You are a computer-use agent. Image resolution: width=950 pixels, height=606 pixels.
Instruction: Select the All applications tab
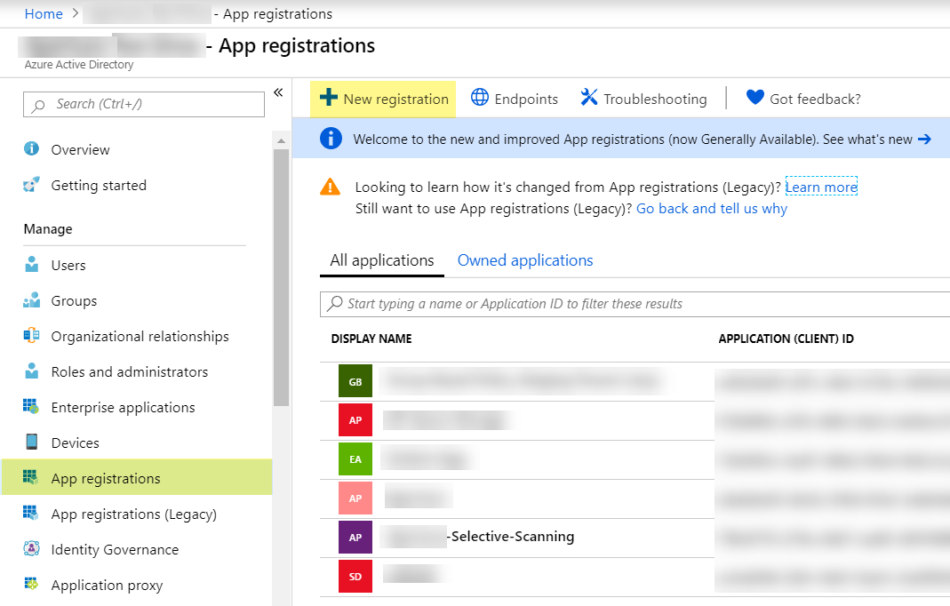(x=381, y=259)
